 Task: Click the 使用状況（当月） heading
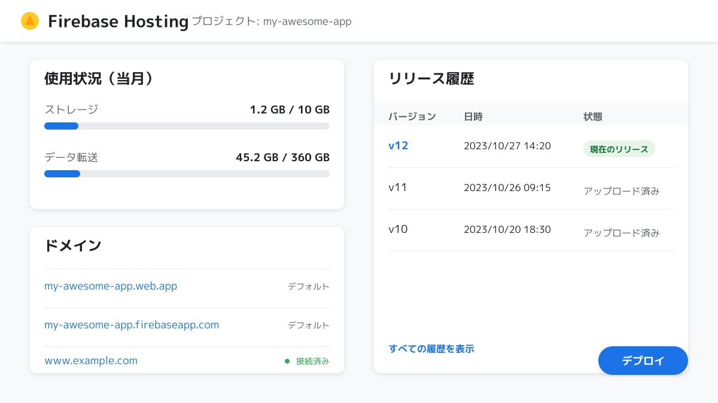pyautogui.click(x=99, y=78)
